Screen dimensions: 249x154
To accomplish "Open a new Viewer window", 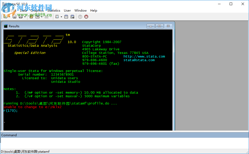I will (x=37, y=16).
